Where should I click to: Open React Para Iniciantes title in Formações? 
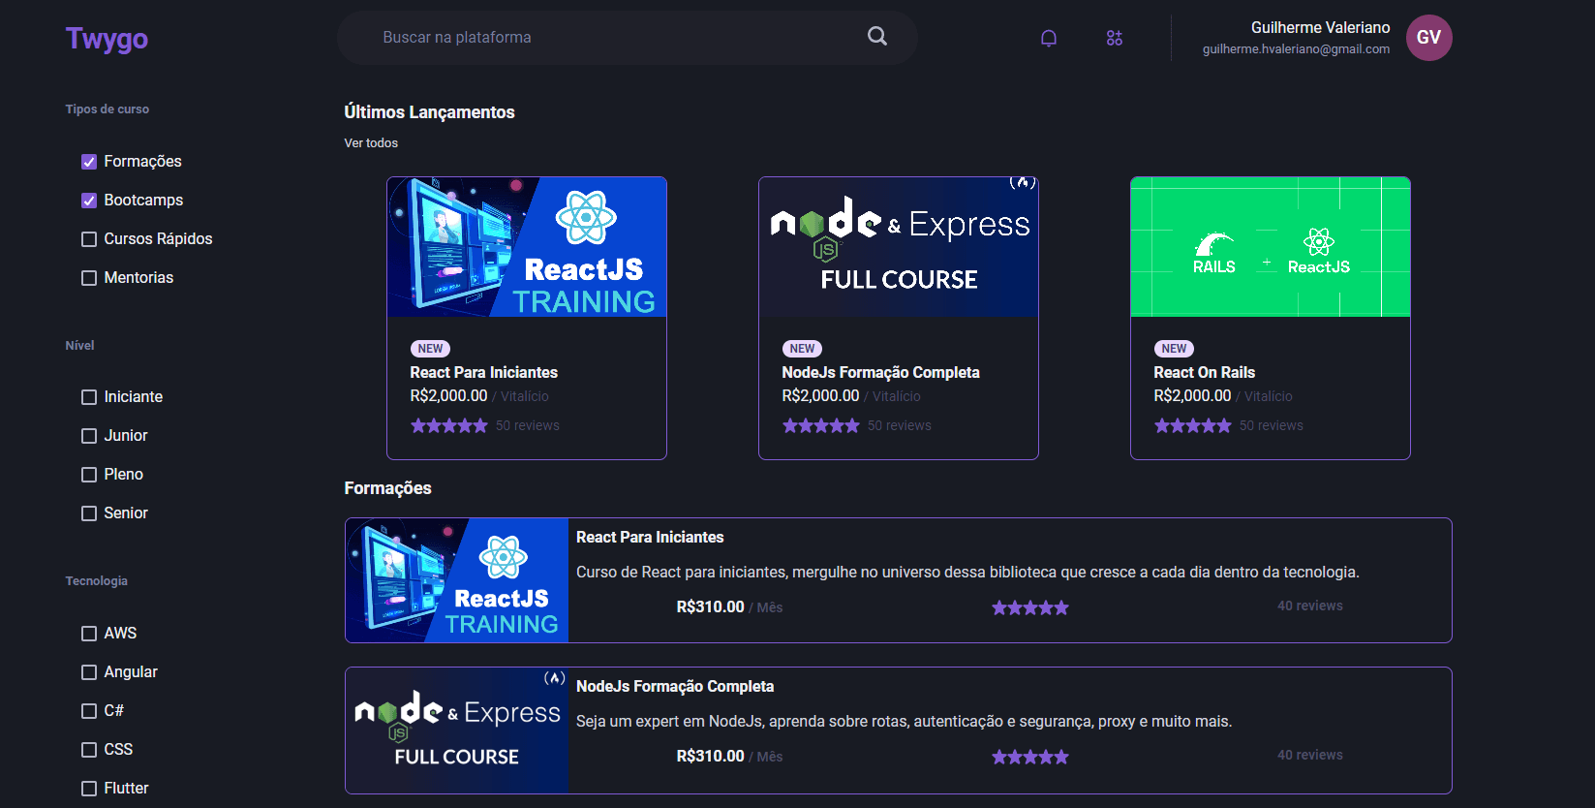[650, 537]
